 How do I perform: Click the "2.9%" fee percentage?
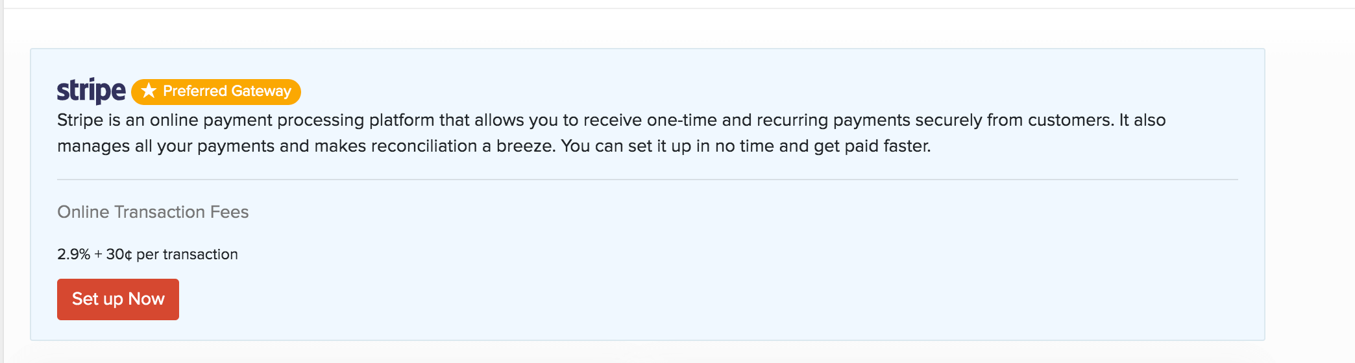(x=73, y=254)
